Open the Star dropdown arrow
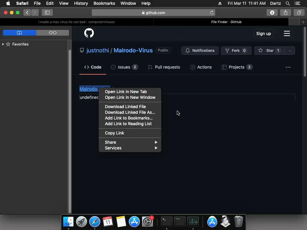The image size is (307, 230). point(290,51)
